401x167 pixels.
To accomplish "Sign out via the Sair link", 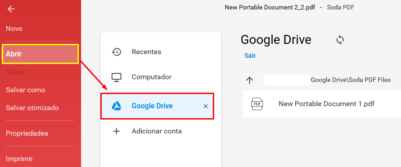I will coord(250,56).
